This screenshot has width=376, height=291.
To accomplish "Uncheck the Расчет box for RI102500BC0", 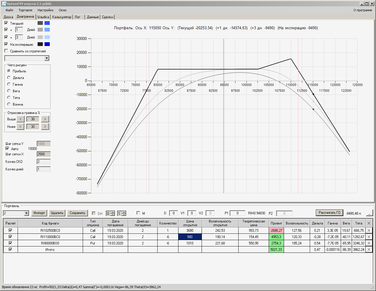I will [10, 230].
